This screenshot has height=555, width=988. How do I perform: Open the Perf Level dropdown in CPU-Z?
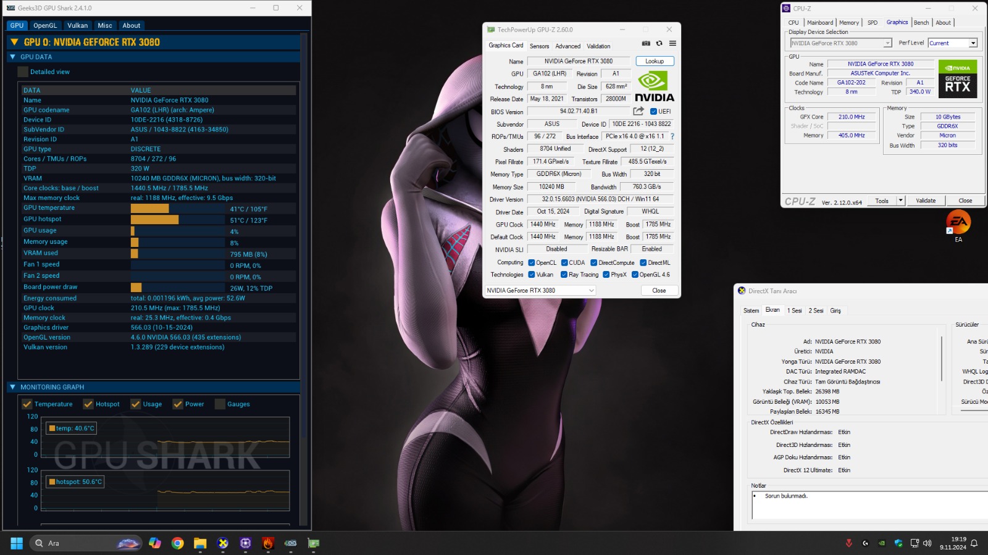pyautogui.click(x=953, y=43)
